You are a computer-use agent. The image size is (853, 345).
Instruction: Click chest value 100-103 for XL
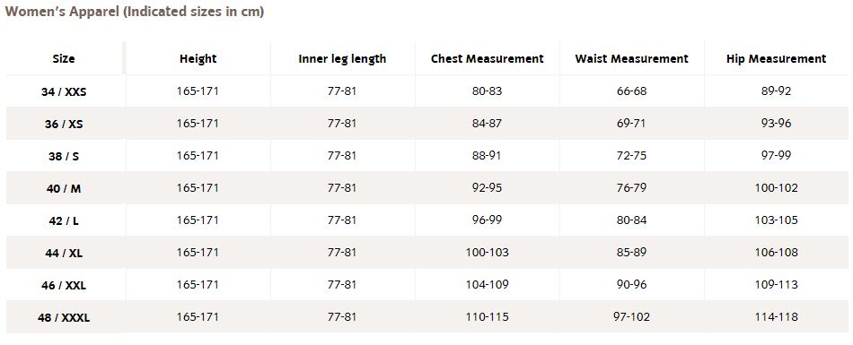[488, 252]
